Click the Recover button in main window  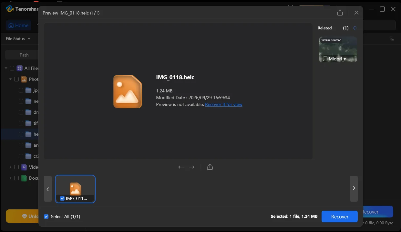[x=378, y=212]
